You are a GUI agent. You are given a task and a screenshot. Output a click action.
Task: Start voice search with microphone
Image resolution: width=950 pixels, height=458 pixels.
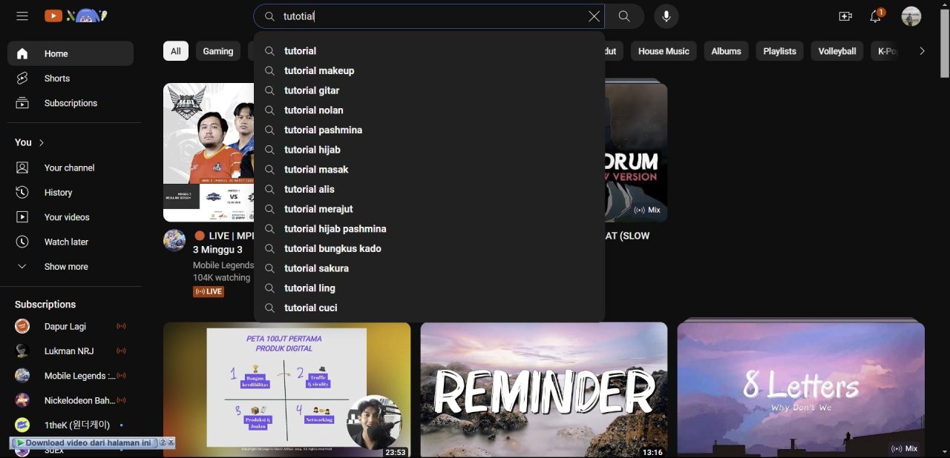(x=666, y=16)
